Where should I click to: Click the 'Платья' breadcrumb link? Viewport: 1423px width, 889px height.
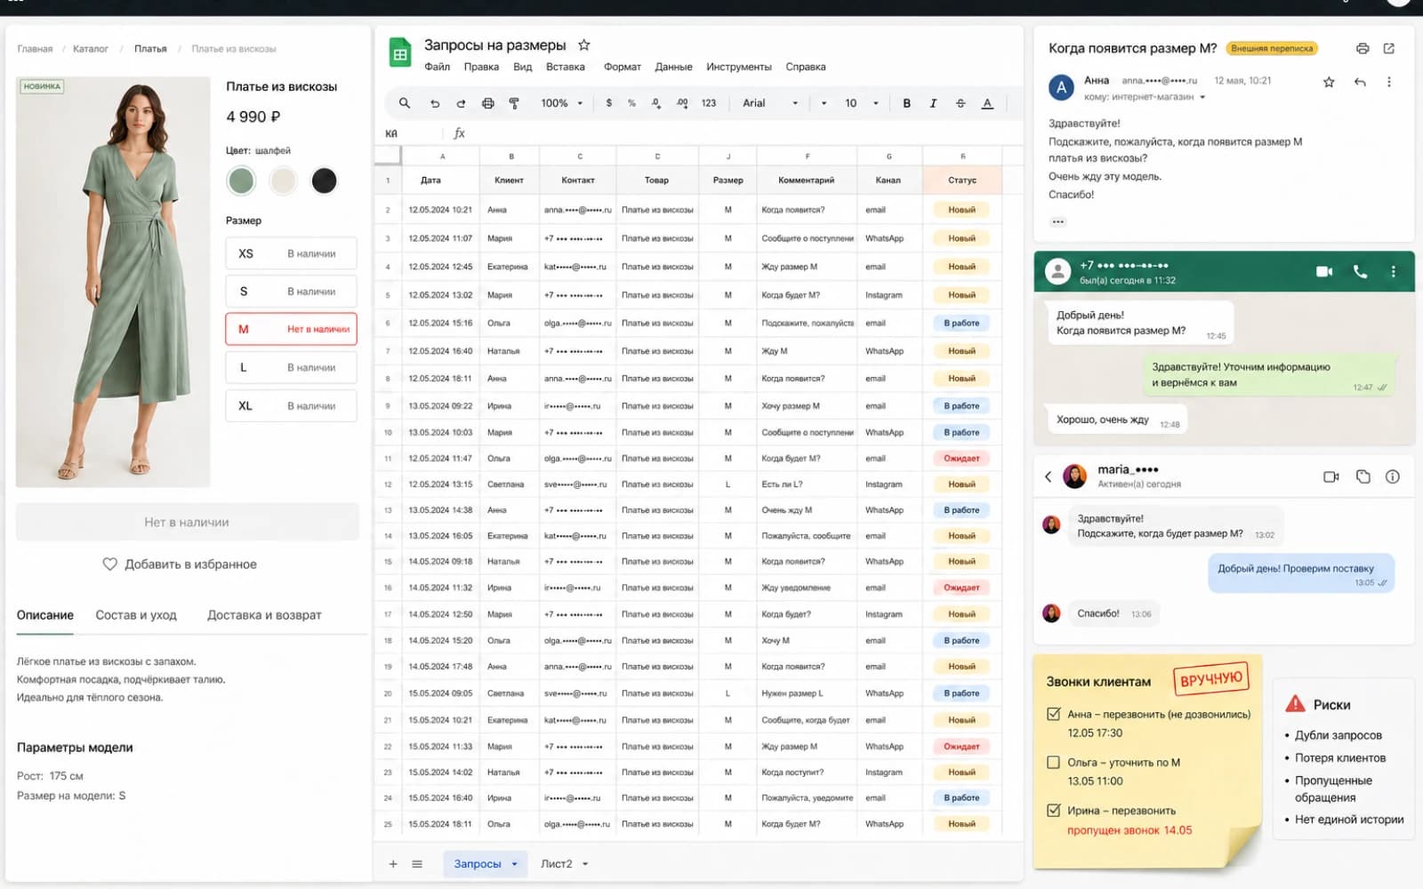click(x=150, y=49)
